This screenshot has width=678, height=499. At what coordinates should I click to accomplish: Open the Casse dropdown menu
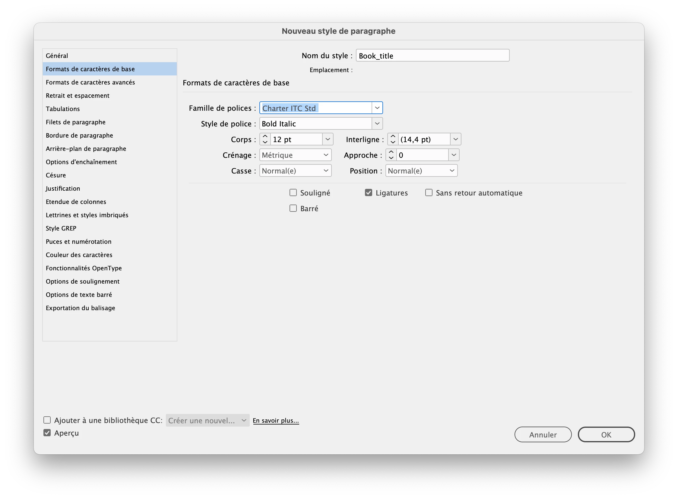click(295, 171)
